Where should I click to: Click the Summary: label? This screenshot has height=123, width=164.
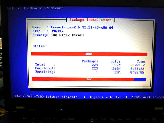point(40,35)
